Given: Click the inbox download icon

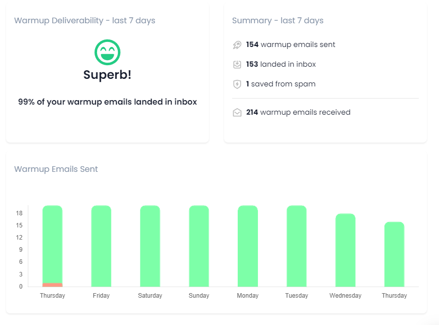Looking at the screenshot, I should (237, 65).
